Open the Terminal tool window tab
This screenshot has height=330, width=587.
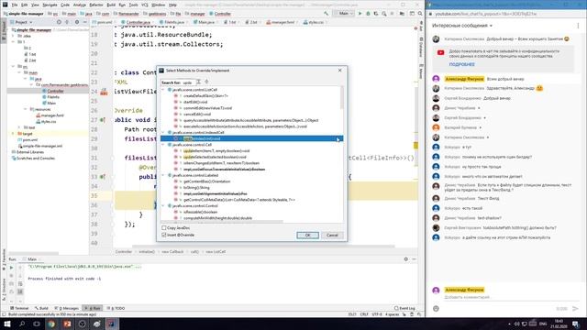pos(19,308)
